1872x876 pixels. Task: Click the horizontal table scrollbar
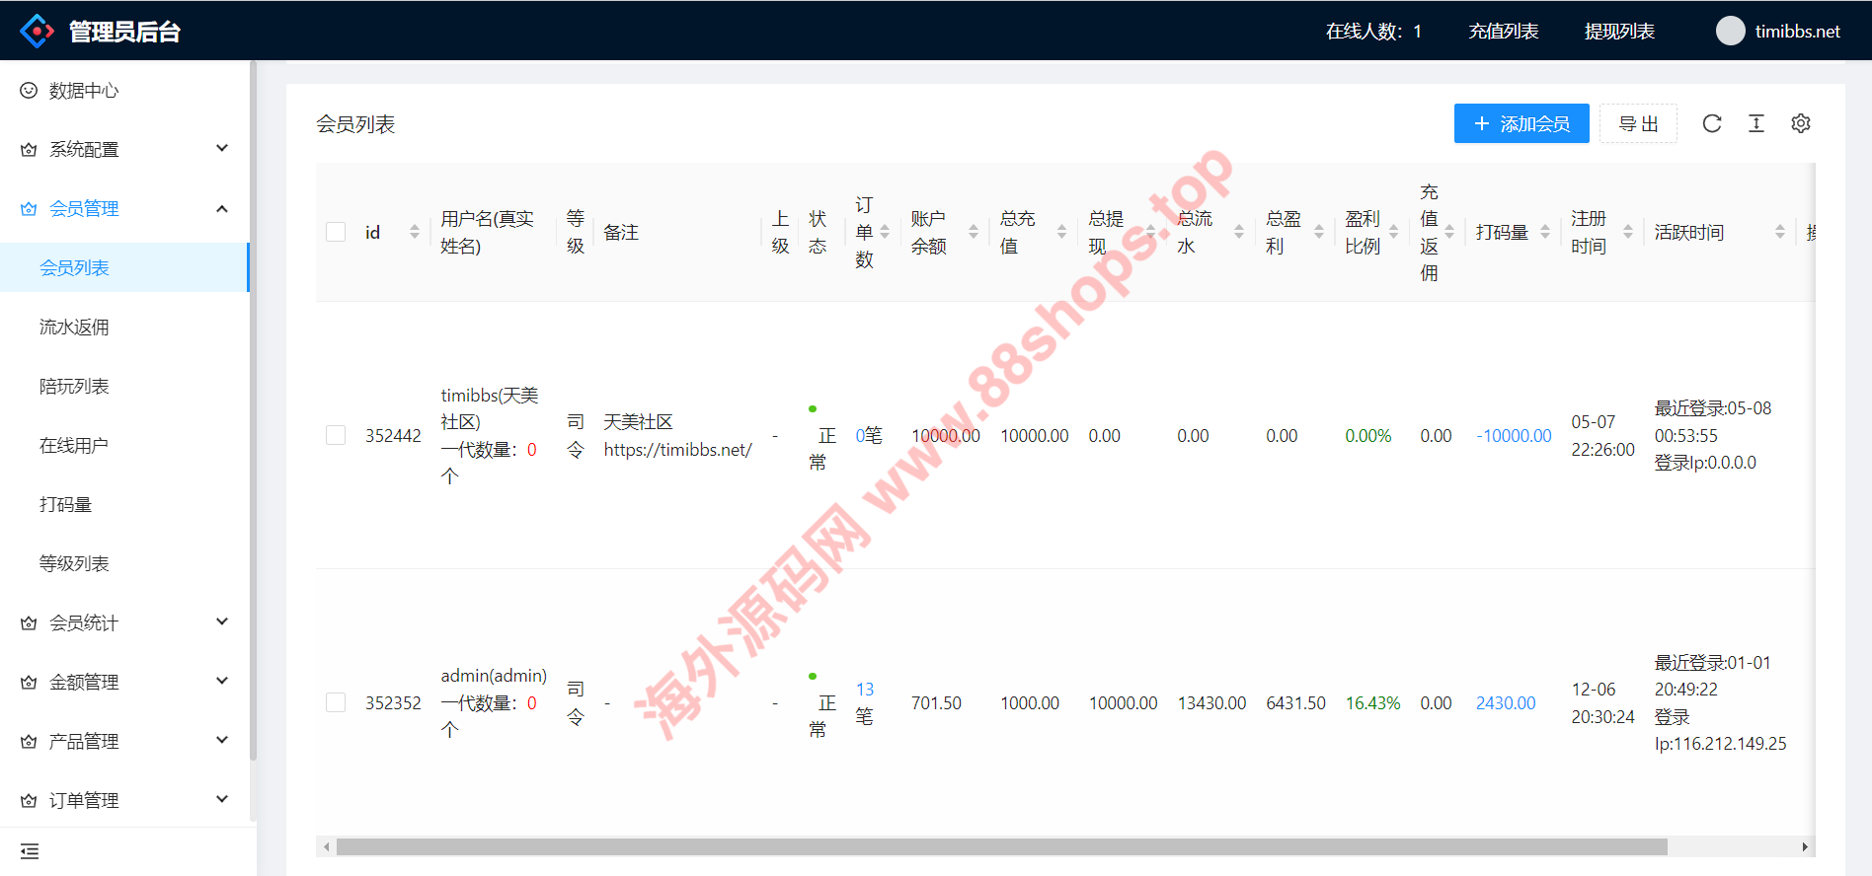[1001, 847]
